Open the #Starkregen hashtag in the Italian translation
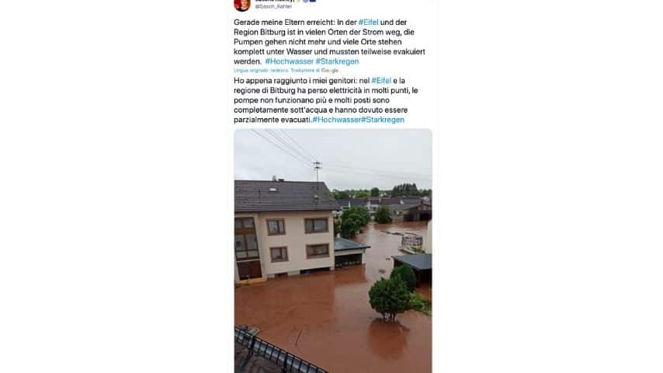Screen dimensions: 663x373 click(x=383, y=120)
